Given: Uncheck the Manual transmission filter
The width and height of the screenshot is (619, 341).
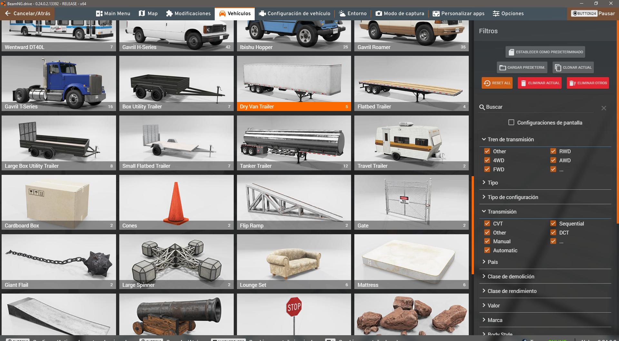Looking at the screenshot, I should pyautogui.click(x=487, y=241).
